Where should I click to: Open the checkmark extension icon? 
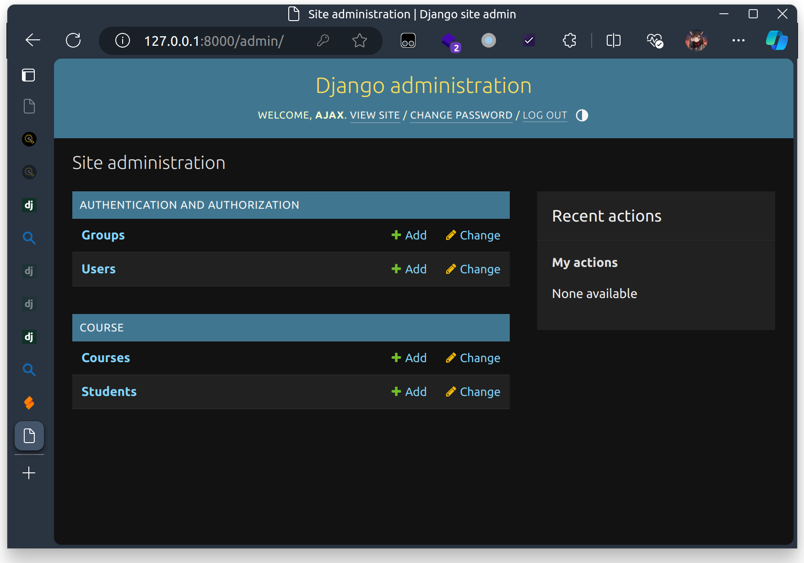tap(529, 40)
